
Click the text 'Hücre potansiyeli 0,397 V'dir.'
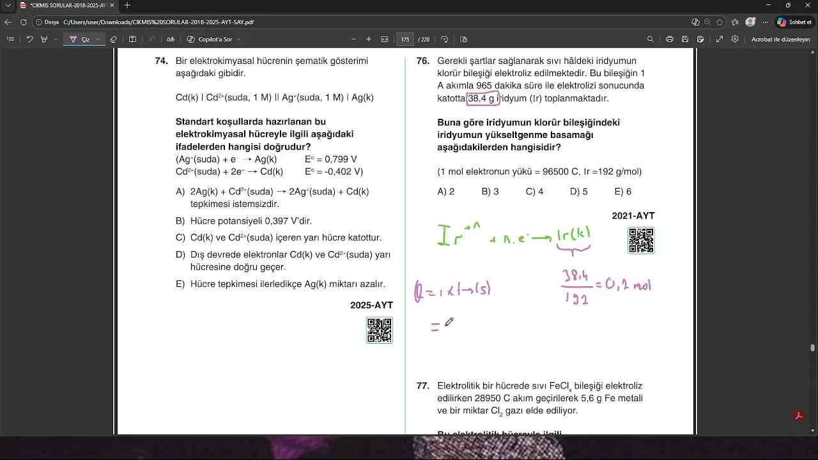coord(251,221)
